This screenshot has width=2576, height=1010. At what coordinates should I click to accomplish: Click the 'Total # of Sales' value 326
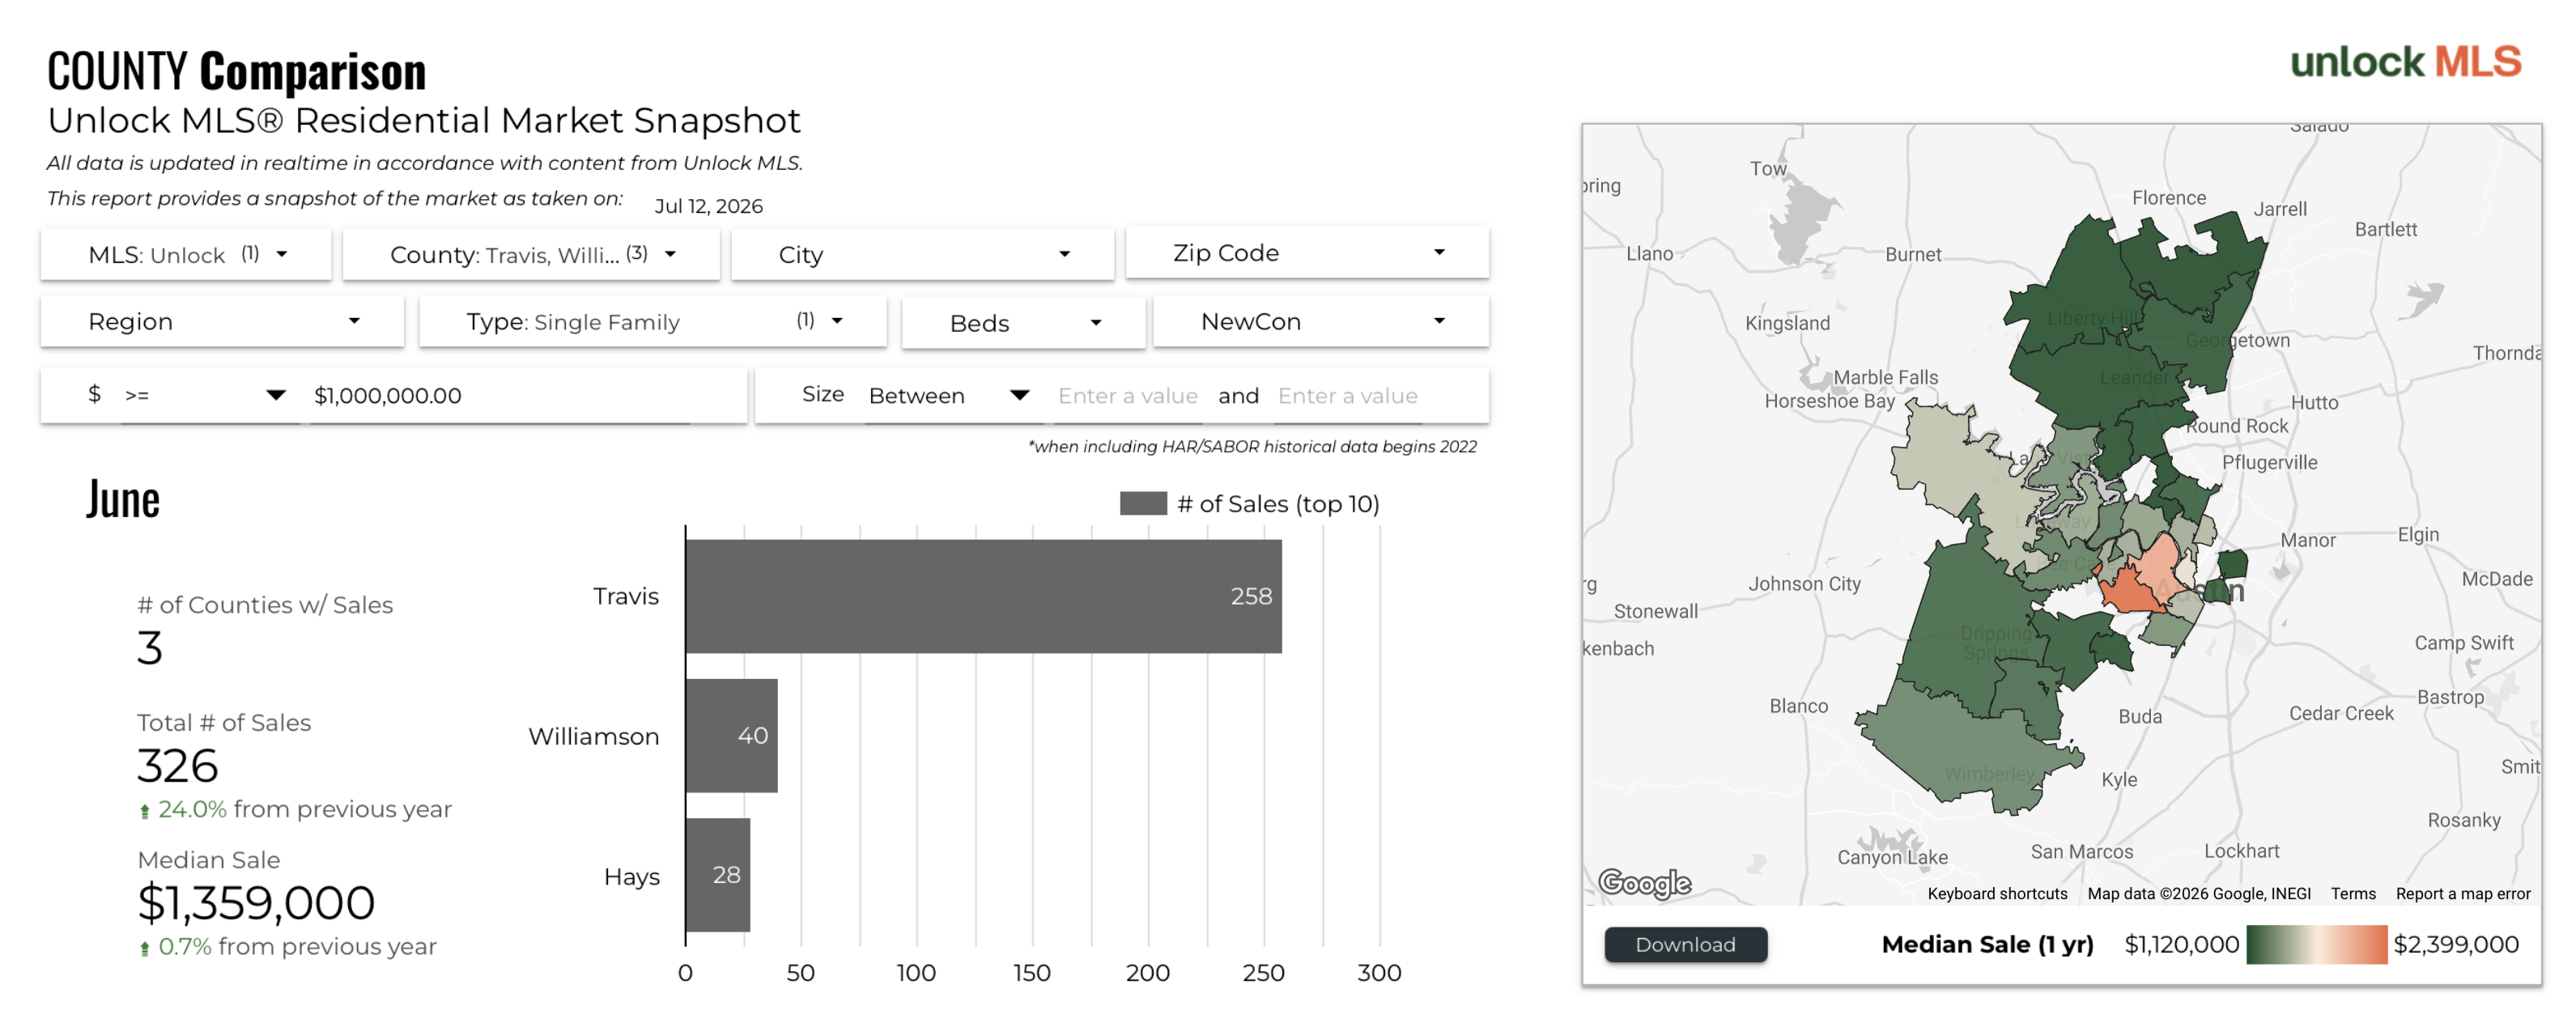(177, 766)
